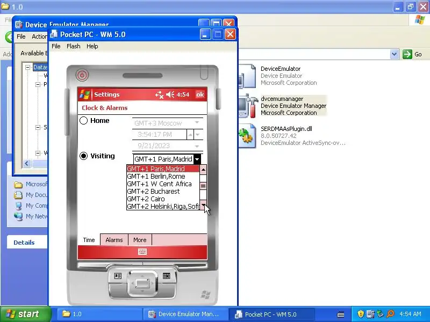
Task: Click the emulator power button icon
Action: pos(82,75)
